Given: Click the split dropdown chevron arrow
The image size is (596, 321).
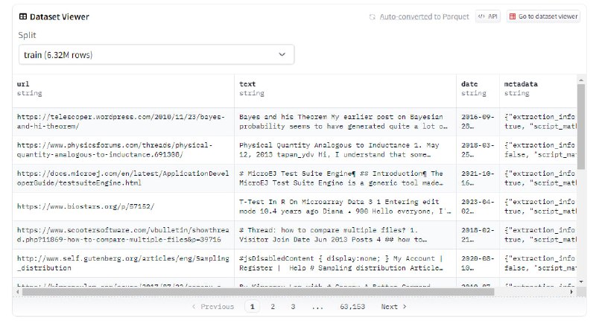Looking at the screenshot, I should [282, 54].
